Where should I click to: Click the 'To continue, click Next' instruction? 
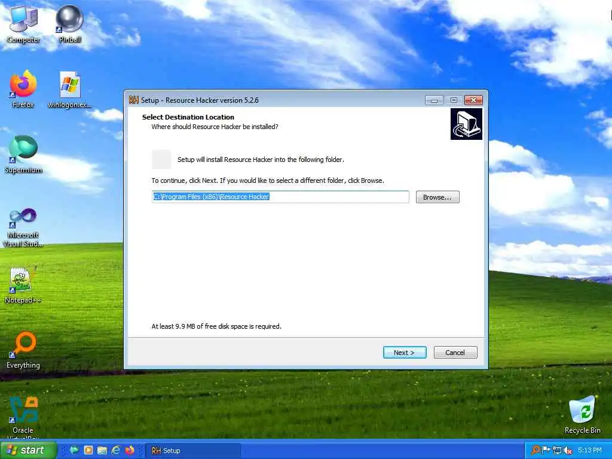click(268, 180)
